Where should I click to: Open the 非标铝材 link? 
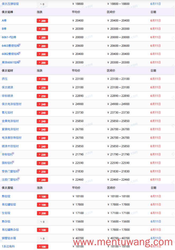click(x=7, y=155)
